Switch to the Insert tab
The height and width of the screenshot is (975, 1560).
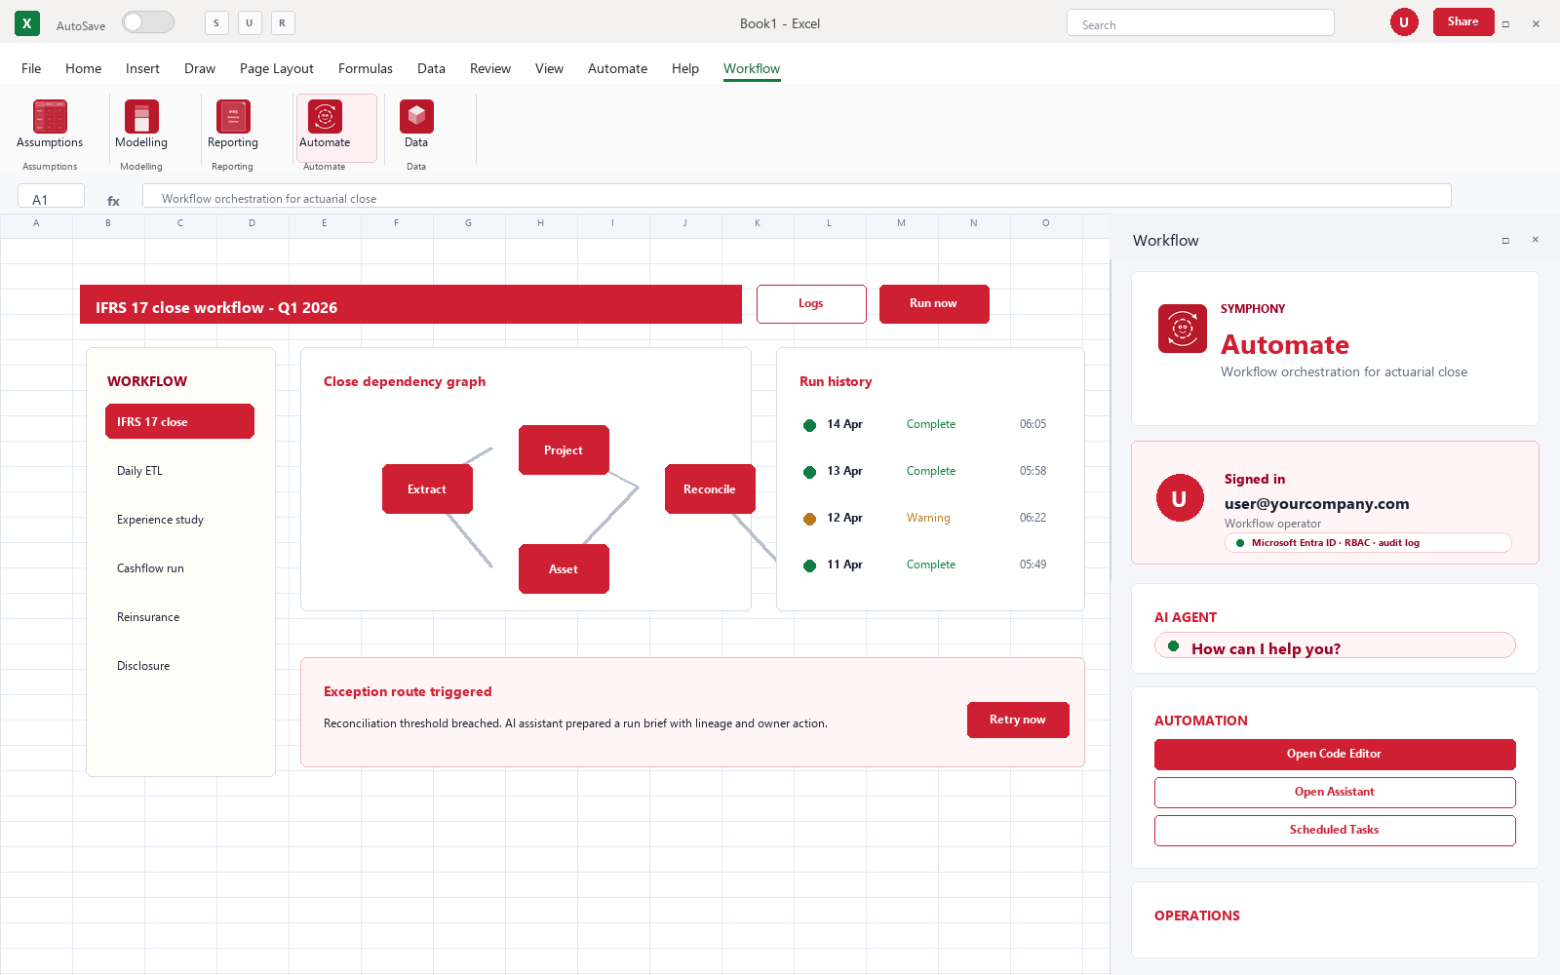click(x=142, y=68)
